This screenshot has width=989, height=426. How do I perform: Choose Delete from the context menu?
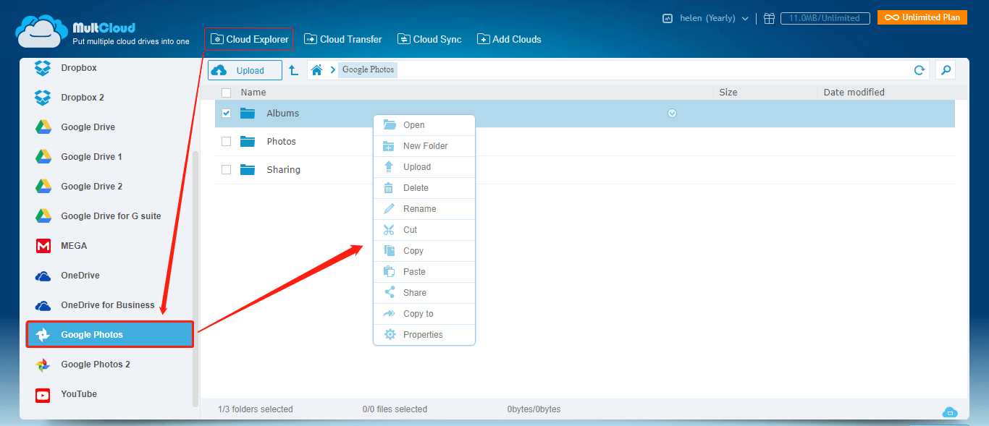coord(424,188)
